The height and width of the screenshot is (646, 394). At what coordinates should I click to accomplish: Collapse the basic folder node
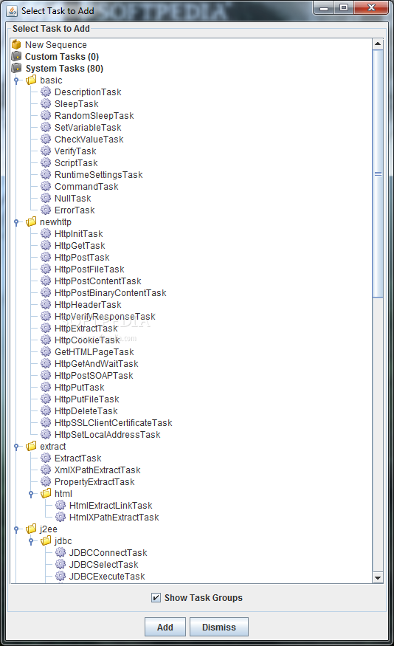click(x=16, y=80)
